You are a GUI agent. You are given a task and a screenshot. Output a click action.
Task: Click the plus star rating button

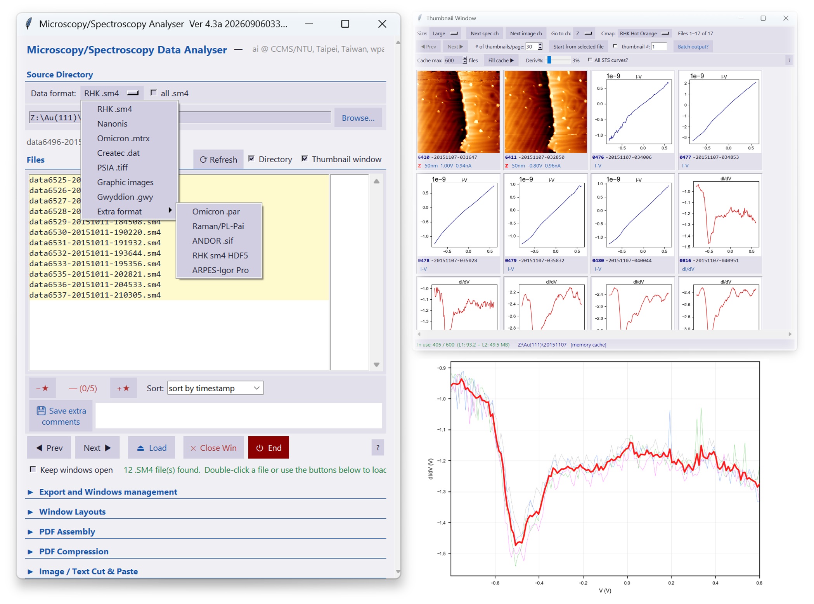pyautogui.click(x=123, y=388)
